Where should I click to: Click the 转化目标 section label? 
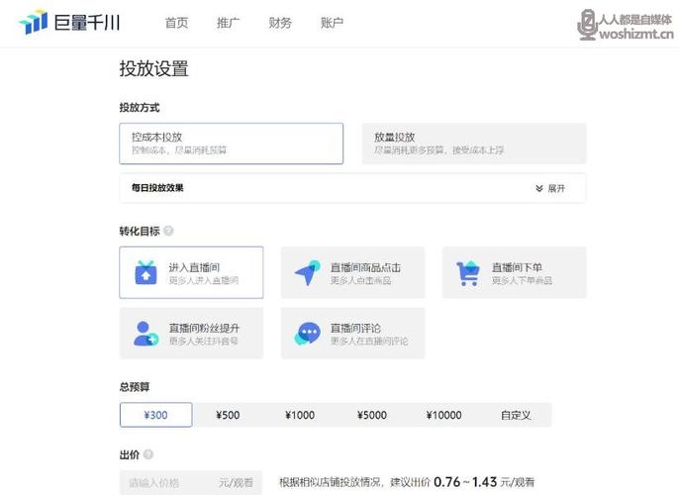(140, 231)
